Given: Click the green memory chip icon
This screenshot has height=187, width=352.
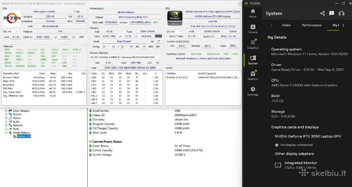Looking at the screenshot, I should (x=158, y=36).
